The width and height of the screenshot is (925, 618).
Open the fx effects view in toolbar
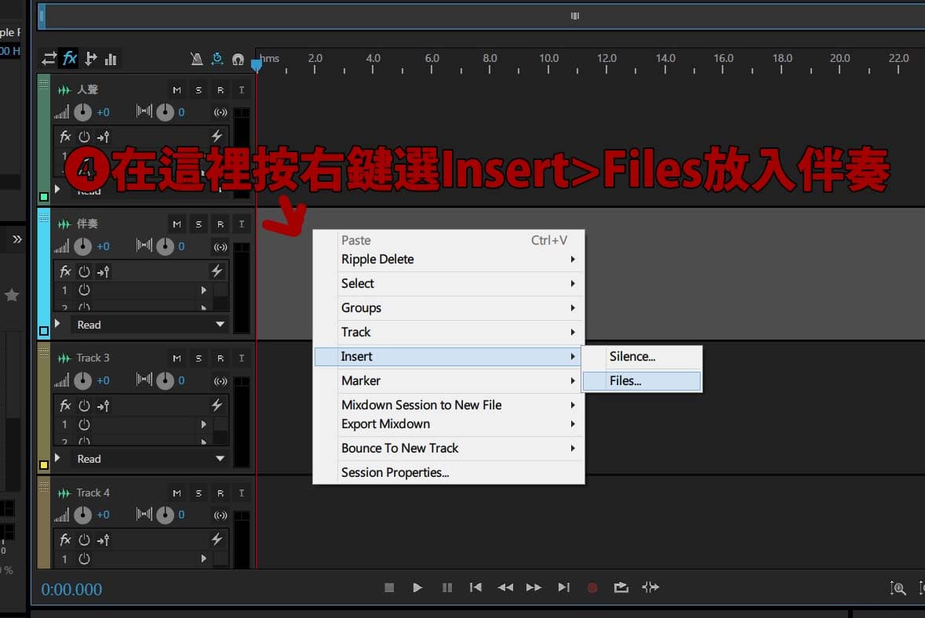pos(70,58)
